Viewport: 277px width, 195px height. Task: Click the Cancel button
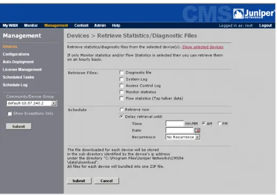(x=106, y=181)
